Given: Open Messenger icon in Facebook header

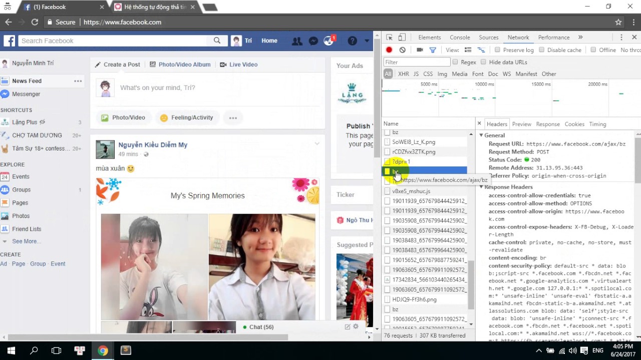Looking at the screenshot, I should coord(313,41).
